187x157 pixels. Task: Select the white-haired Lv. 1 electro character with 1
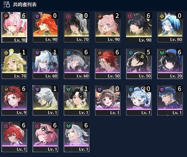pyautogui.click(x=45, y=100)
